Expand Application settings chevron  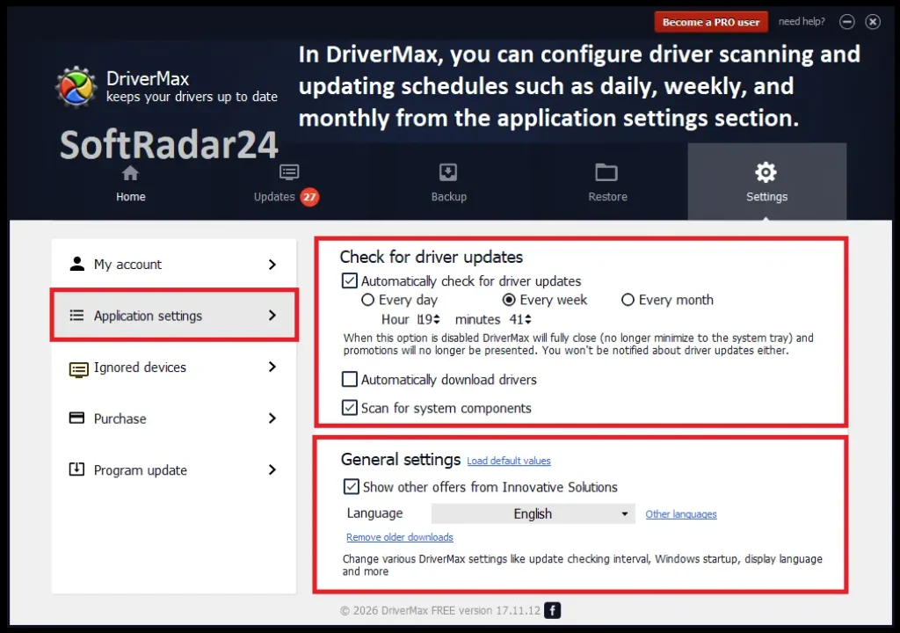pyautogui.click(x=272, y=316)
